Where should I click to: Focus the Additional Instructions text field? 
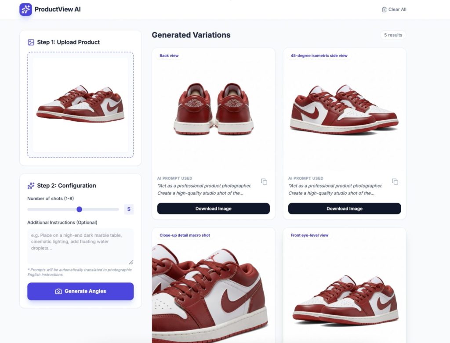pyautogui.click(x=80, y=246)
